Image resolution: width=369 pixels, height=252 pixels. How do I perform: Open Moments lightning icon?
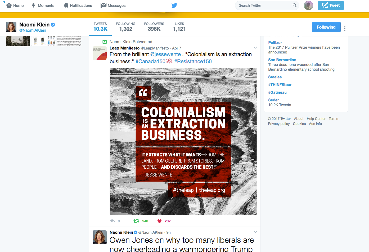[34, 5]
